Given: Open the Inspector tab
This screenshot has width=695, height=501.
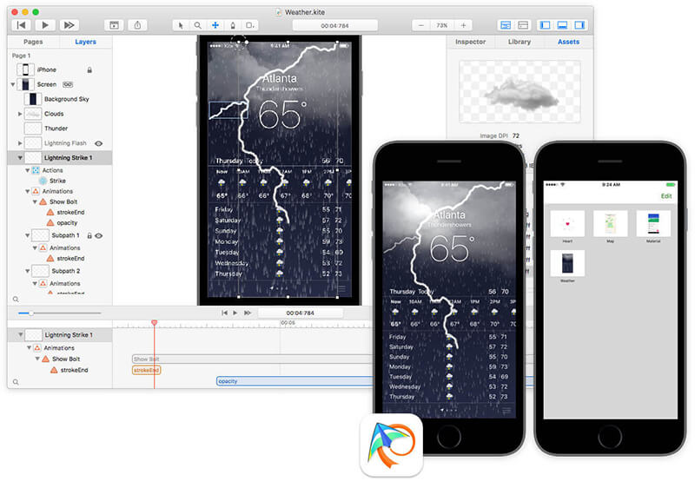Looking at the screenshot, I should (x=470, y=42).
